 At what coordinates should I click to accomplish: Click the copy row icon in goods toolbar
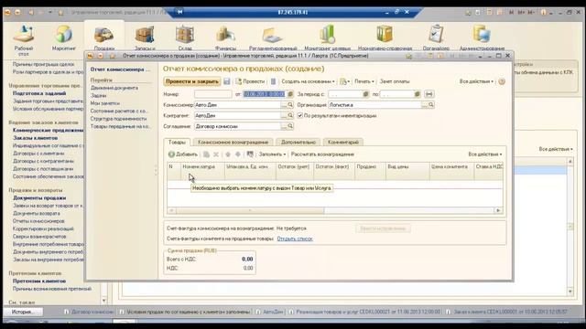point(206,154)
